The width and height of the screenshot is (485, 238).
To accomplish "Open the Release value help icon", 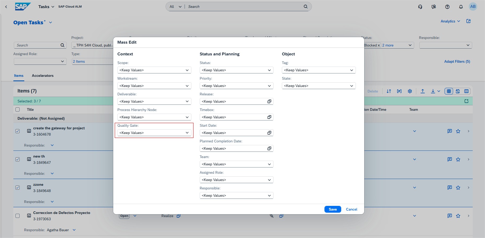I will pos(269,101).
